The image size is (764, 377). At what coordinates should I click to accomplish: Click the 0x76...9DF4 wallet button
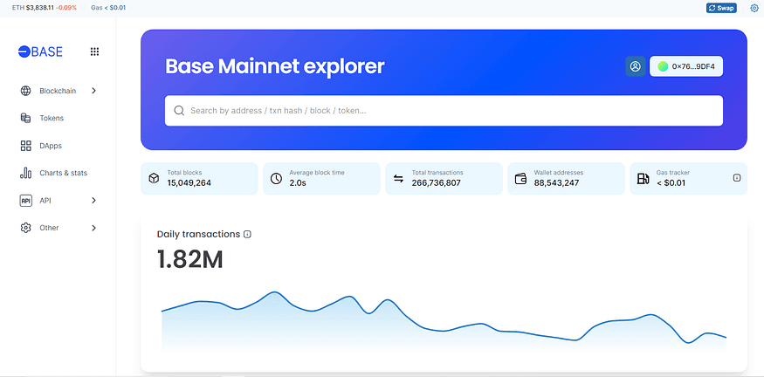[686, 66]
